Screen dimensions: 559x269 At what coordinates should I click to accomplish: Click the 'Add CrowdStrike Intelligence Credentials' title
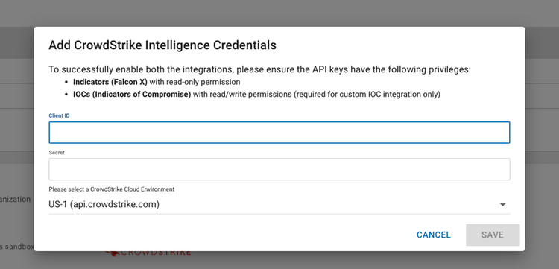162,45
